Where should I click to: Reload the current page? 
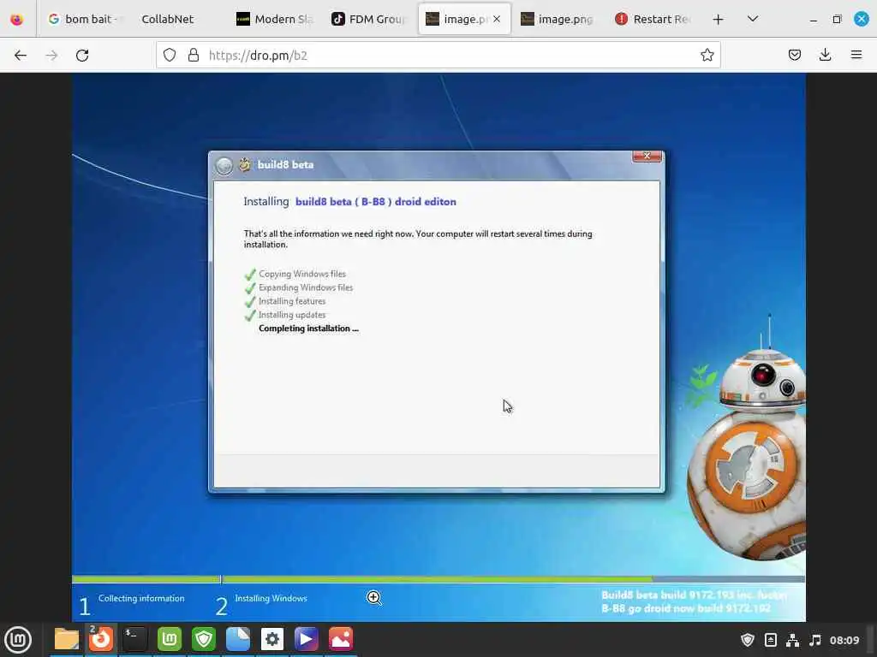coord(82,56)
